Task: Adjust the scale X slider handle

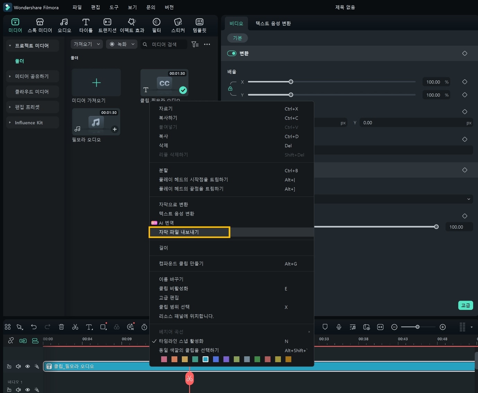Action: [x=291, y=82]
